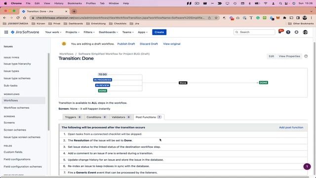
Task: Click the browser home icon
Action: point(25,18)
